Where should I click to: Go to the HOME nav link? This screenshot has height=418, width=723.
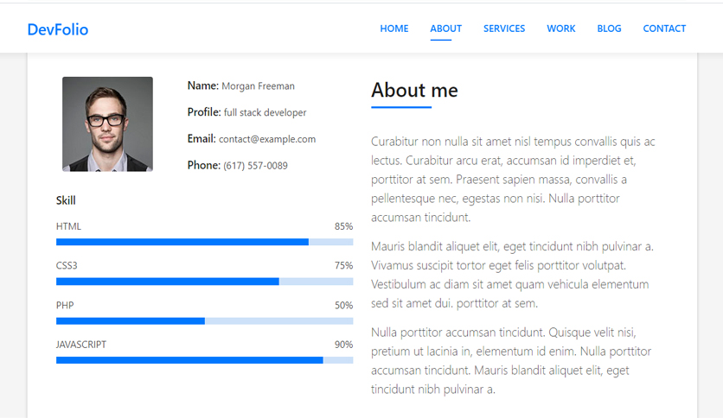(x=394, y=28)
